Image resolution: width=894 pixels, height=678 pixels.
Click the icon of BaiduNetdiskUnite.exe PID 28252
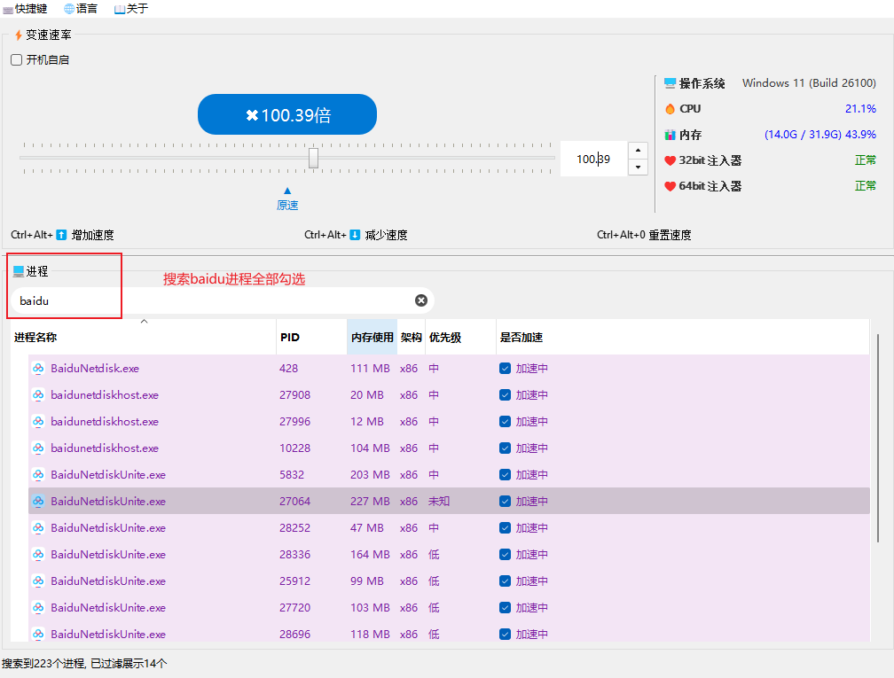(x=38, y=527)
